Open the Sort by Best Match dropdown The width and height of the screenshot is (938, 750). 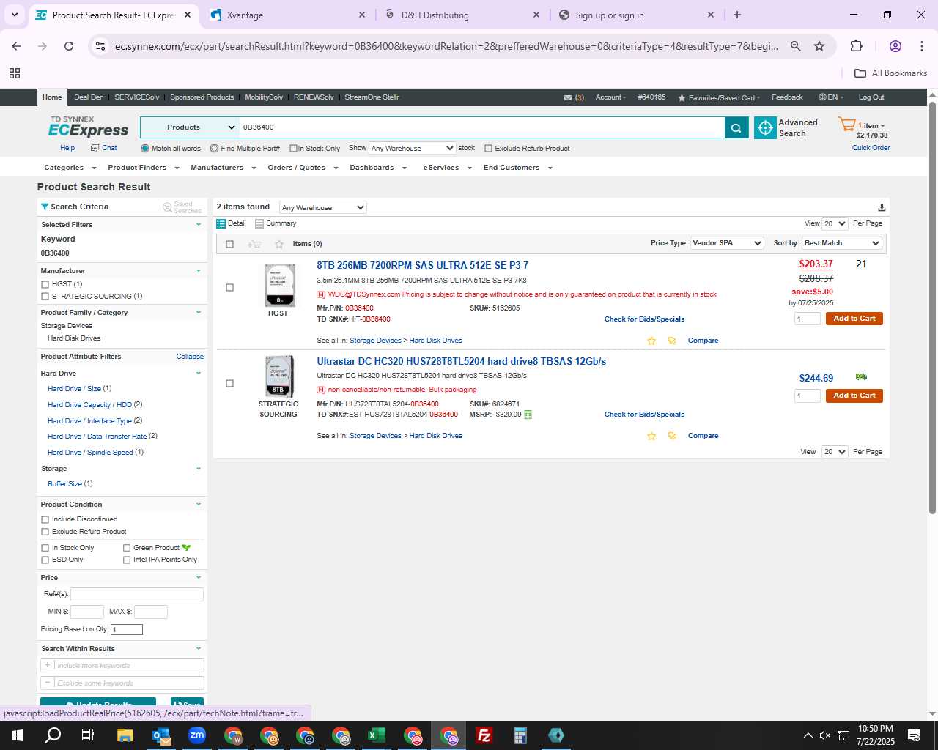tap(842, 243)
